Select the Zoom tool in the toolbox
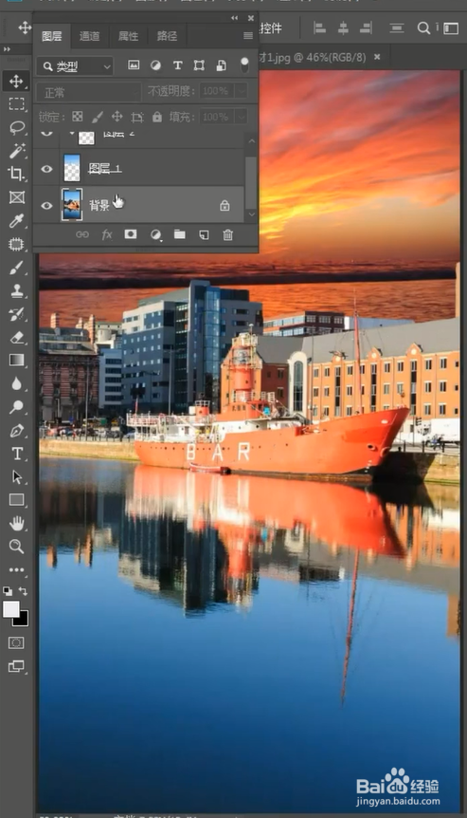The width and height of the screenshot is (467, 818). coord(16,547)
